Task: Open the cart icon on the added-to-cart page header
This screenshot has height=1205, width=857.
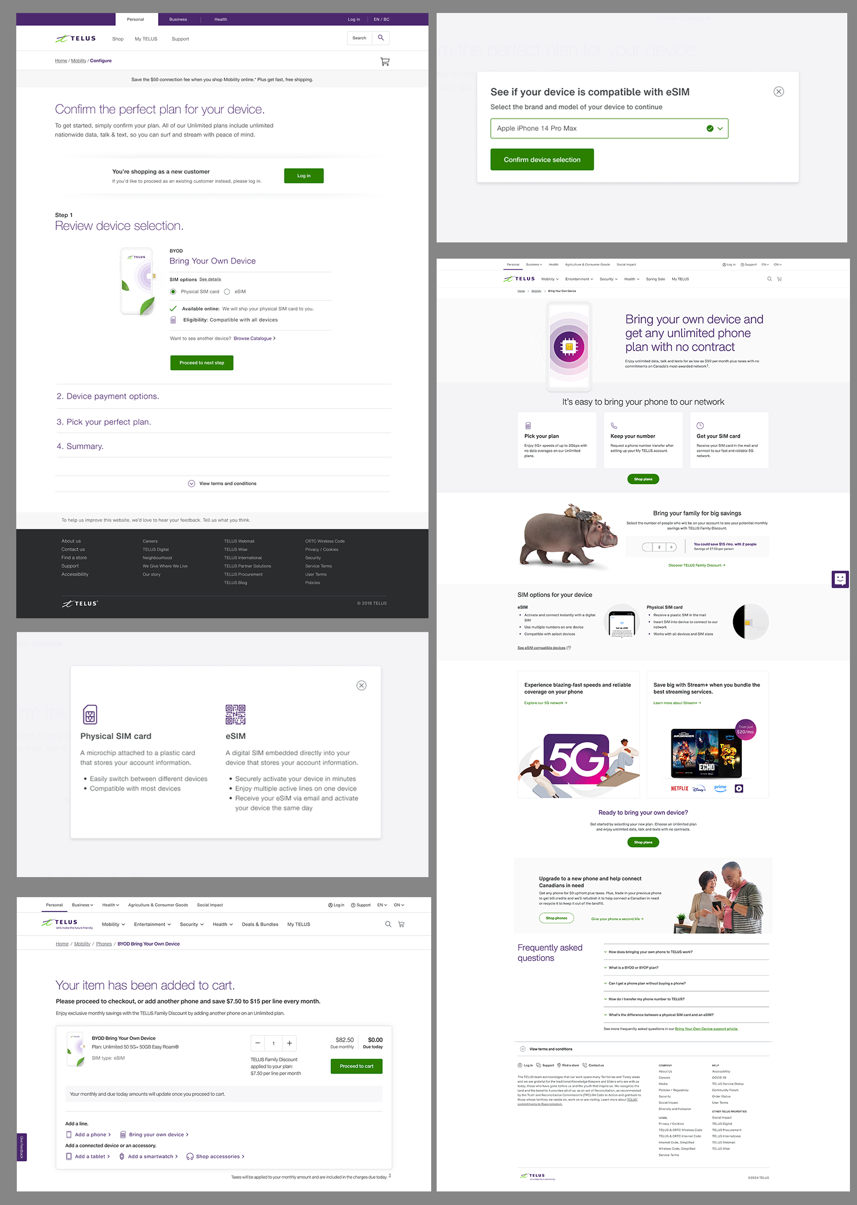Action: click(x=401, y=924)
